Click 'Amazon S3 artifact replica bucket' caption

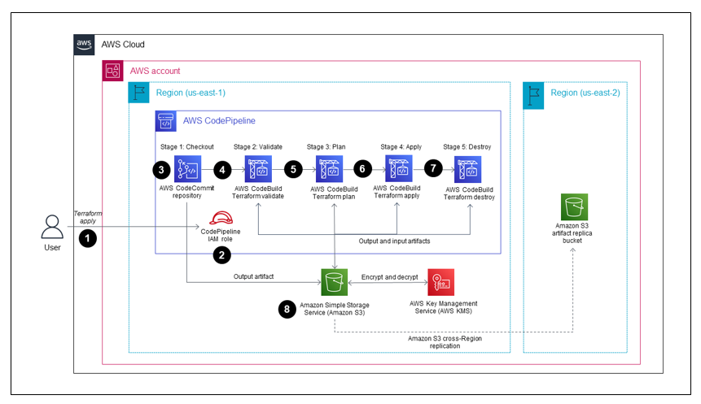pyautogui.click(x=572, y=233)
